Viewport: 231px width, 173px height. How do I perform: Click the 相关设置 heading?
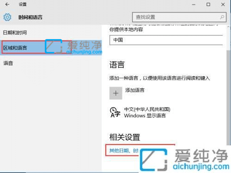coord(125,137)
